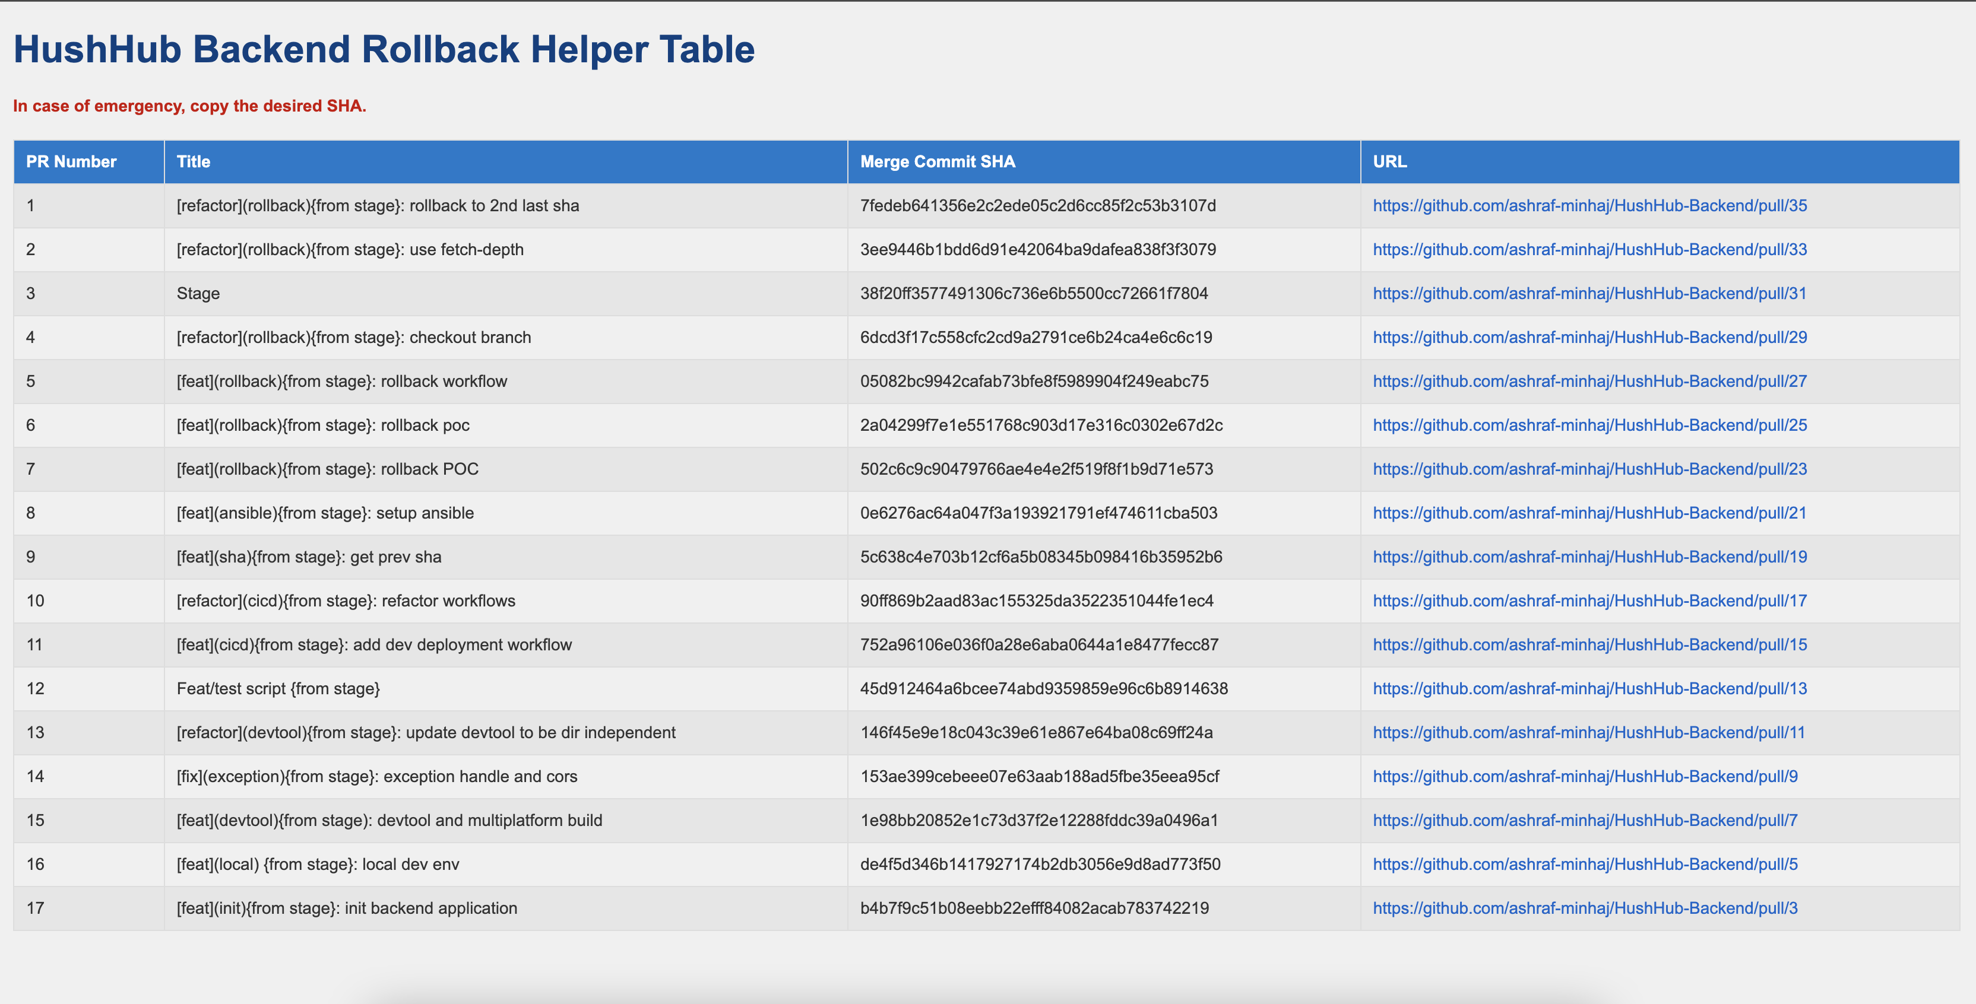The height and width of the screenshot is (1004, 1976).
Task: Open the pull/35 GitHub link
Action: tap(1589, 205)
